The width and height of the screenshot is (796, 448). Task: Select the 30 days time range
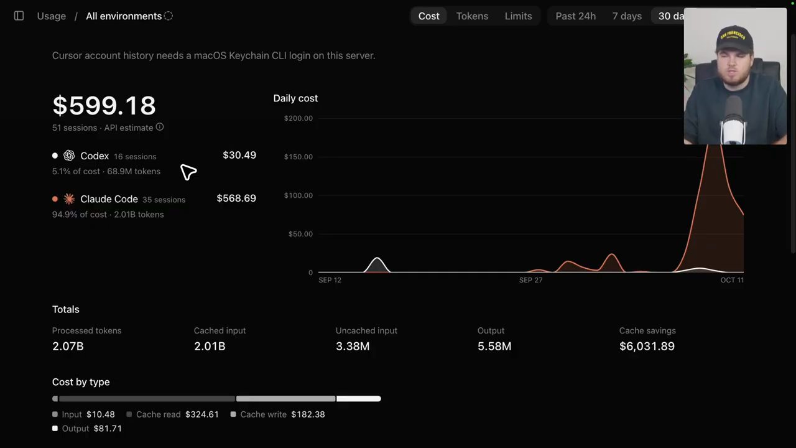click(670, 16)
